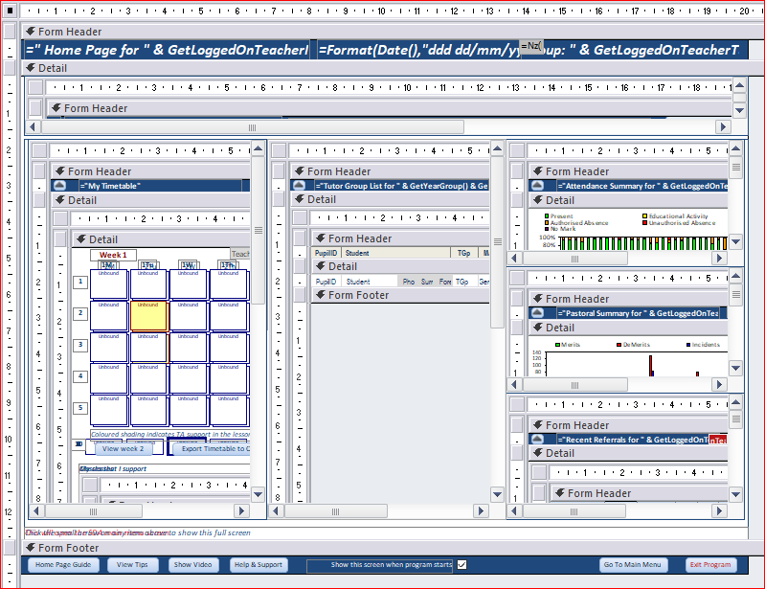Click right scroll arrow under My Timetable subform
Screen dimensions: 765x589
[x=241, y=510]
